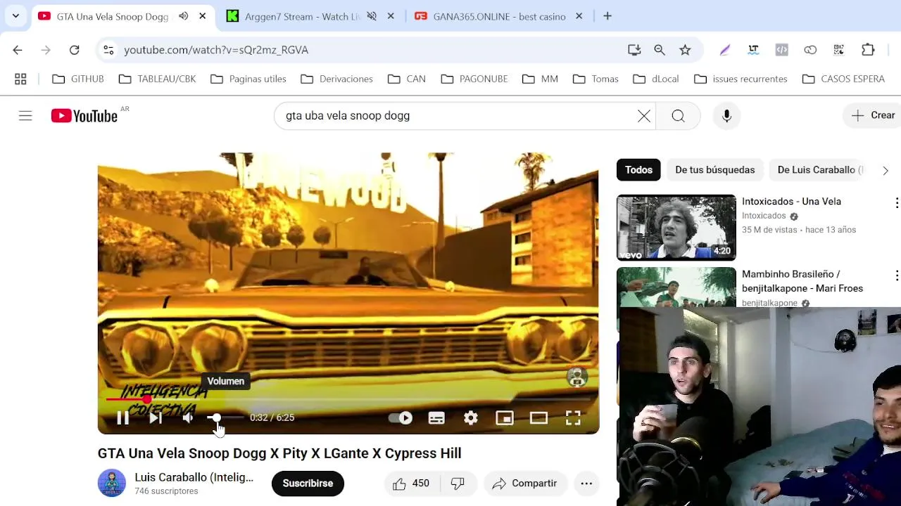The image size is (901, 506).
Task: Open the Intoxicados channel link
Action: (x=764, y=216)
